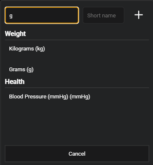Click the Health category heading
Image resolution: width=153 pixels, height=165 pixels.
click(15, 81)
